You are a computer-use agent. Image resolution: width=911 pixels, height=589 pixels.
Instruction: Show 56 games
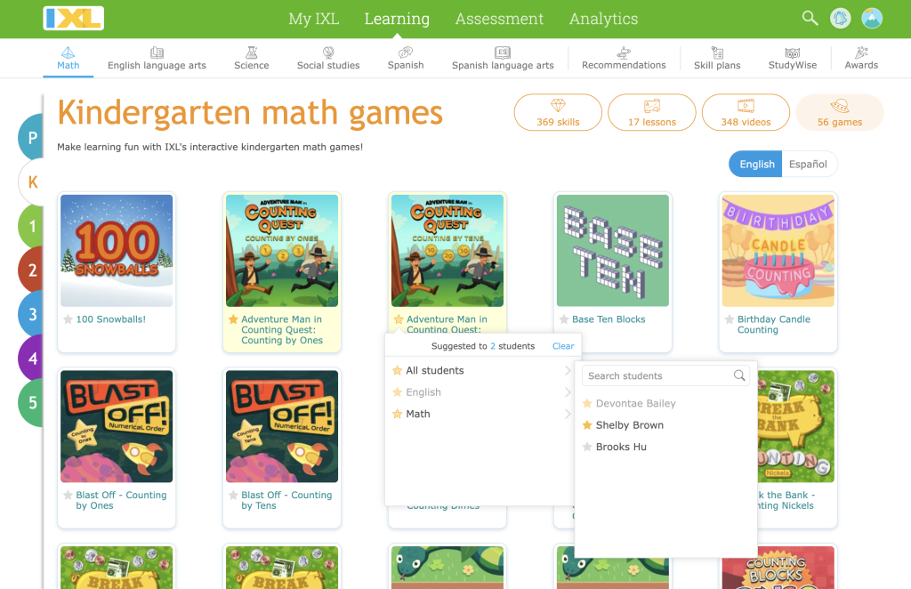pyautogui.click(x=840, y=112)
